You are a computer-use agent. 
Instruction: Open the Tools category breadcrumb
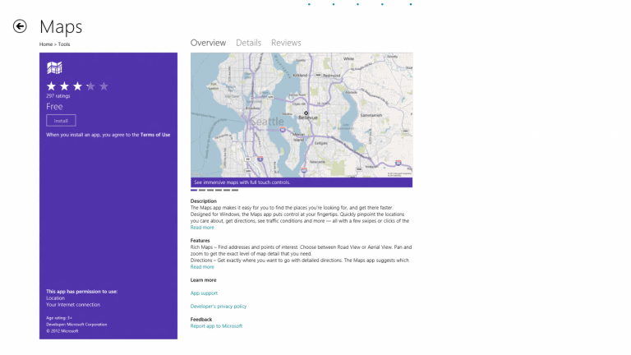point(63,44)
